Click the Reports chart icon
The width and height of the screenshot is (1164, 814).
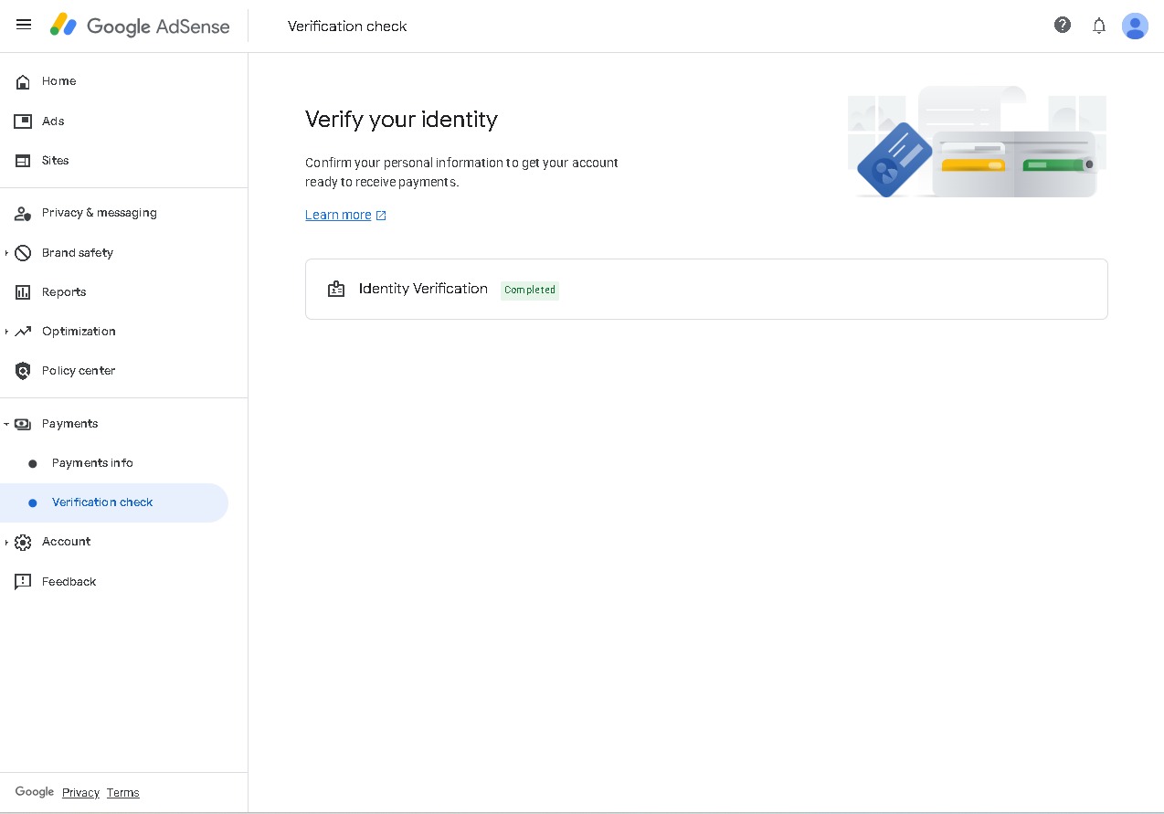pos(23,292)
